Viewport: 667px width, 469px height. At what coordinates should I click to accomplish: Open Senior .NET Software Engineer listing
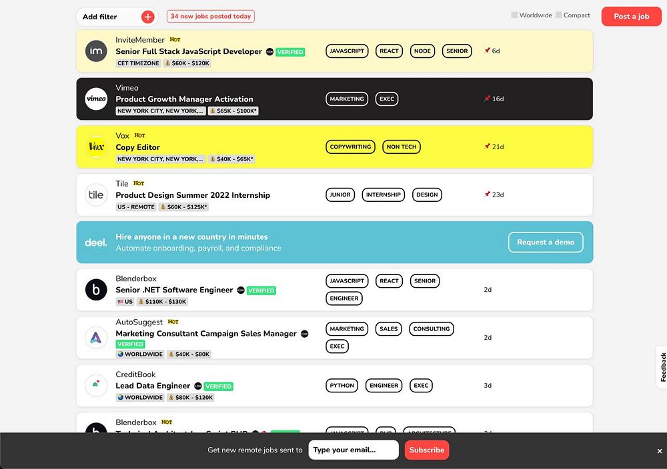click(174, 290)
